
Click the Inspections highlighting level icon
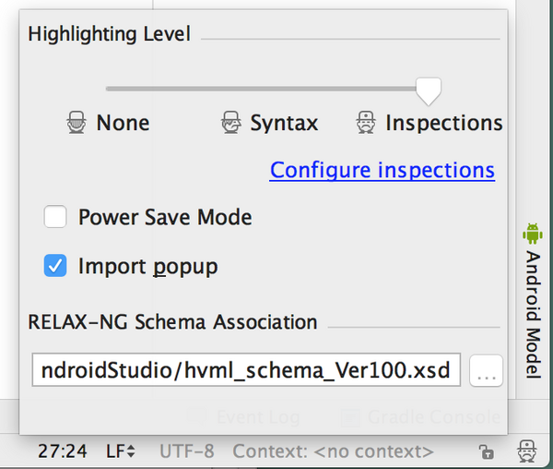tap(366, 123)
